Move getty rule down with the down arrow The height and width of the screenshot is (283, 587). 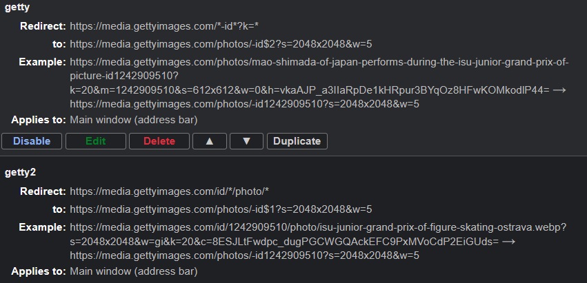(x=246, y=141)
